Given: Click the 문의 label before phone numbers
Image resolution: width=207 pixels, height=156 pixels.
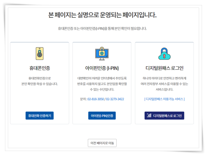Looking at the screenshot, I should tap(84, 99).
